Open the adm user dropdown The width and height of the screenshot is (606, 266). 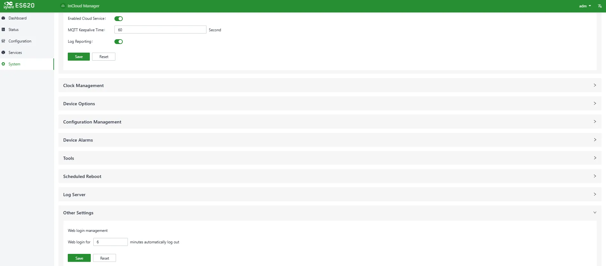[x=585, y=6]
